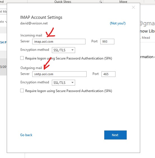
Task: Focus the incoming server field imap.aol.com
Action: [59, 42]
